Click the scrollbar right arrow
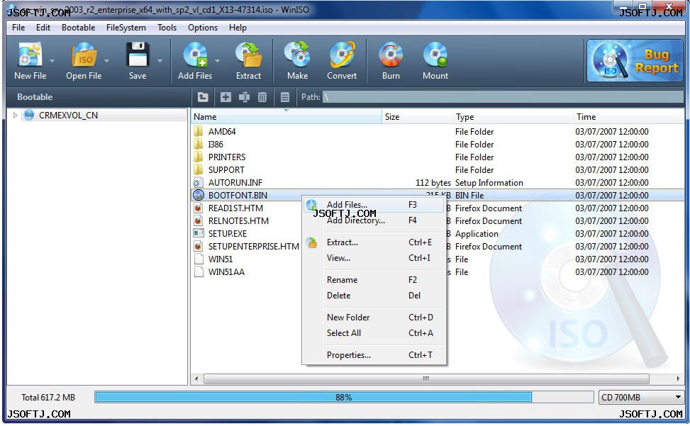 678,379
